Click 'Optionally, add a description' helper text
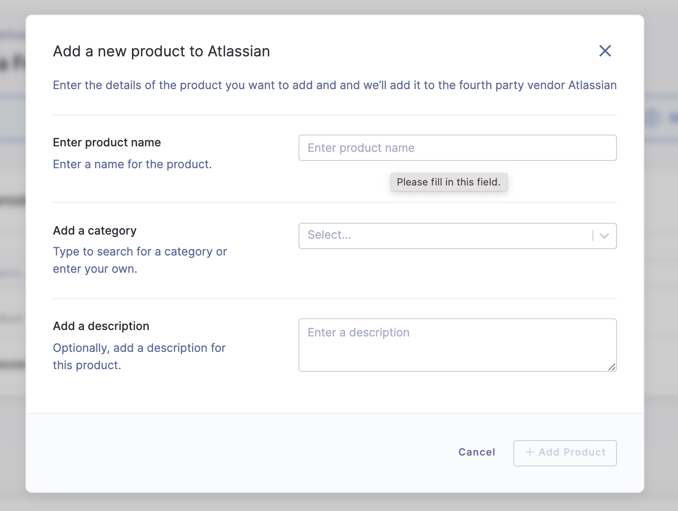The height and width of the screenshot is (511, 678). (x=139, y=356)
